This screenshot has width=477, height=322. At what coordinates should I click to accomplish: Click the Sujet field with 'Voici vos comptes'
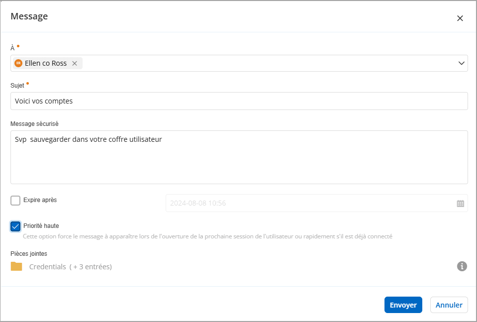(239, 101)
